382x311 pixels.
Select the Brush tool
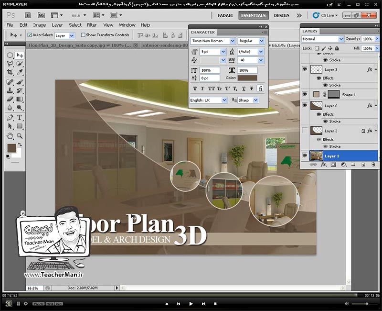[20, 82]
